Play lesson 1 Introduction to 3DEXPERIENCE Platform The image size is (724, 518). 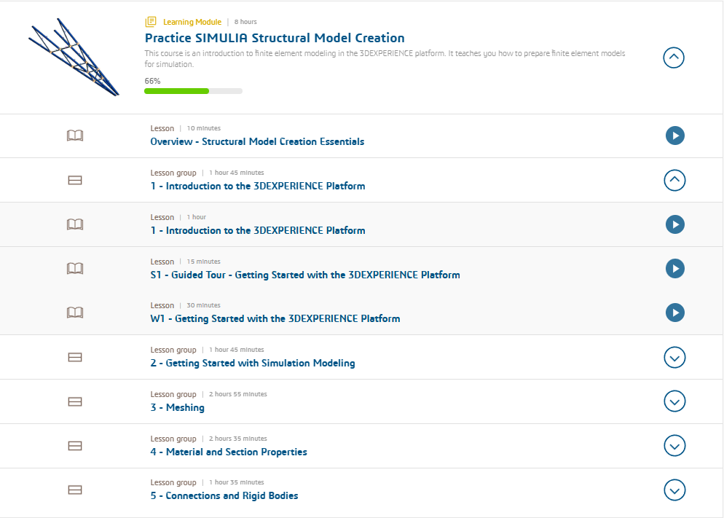[674, 224]
